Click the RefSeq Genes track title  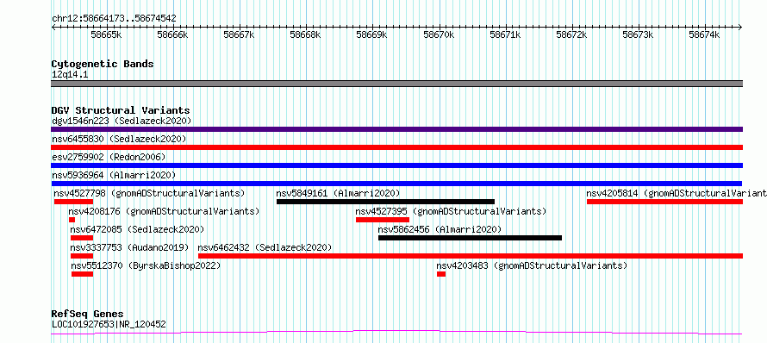click(x=88, y=314)
